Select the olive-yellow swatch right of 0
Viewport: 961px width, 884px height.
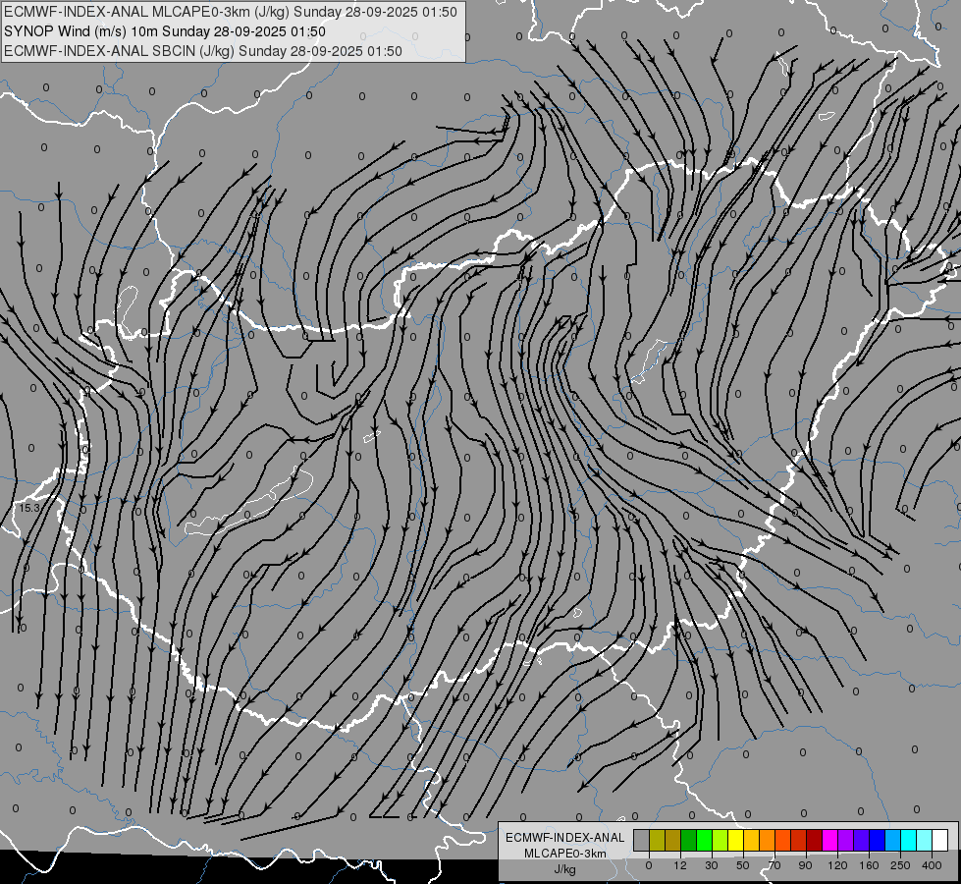pos(657,841)
